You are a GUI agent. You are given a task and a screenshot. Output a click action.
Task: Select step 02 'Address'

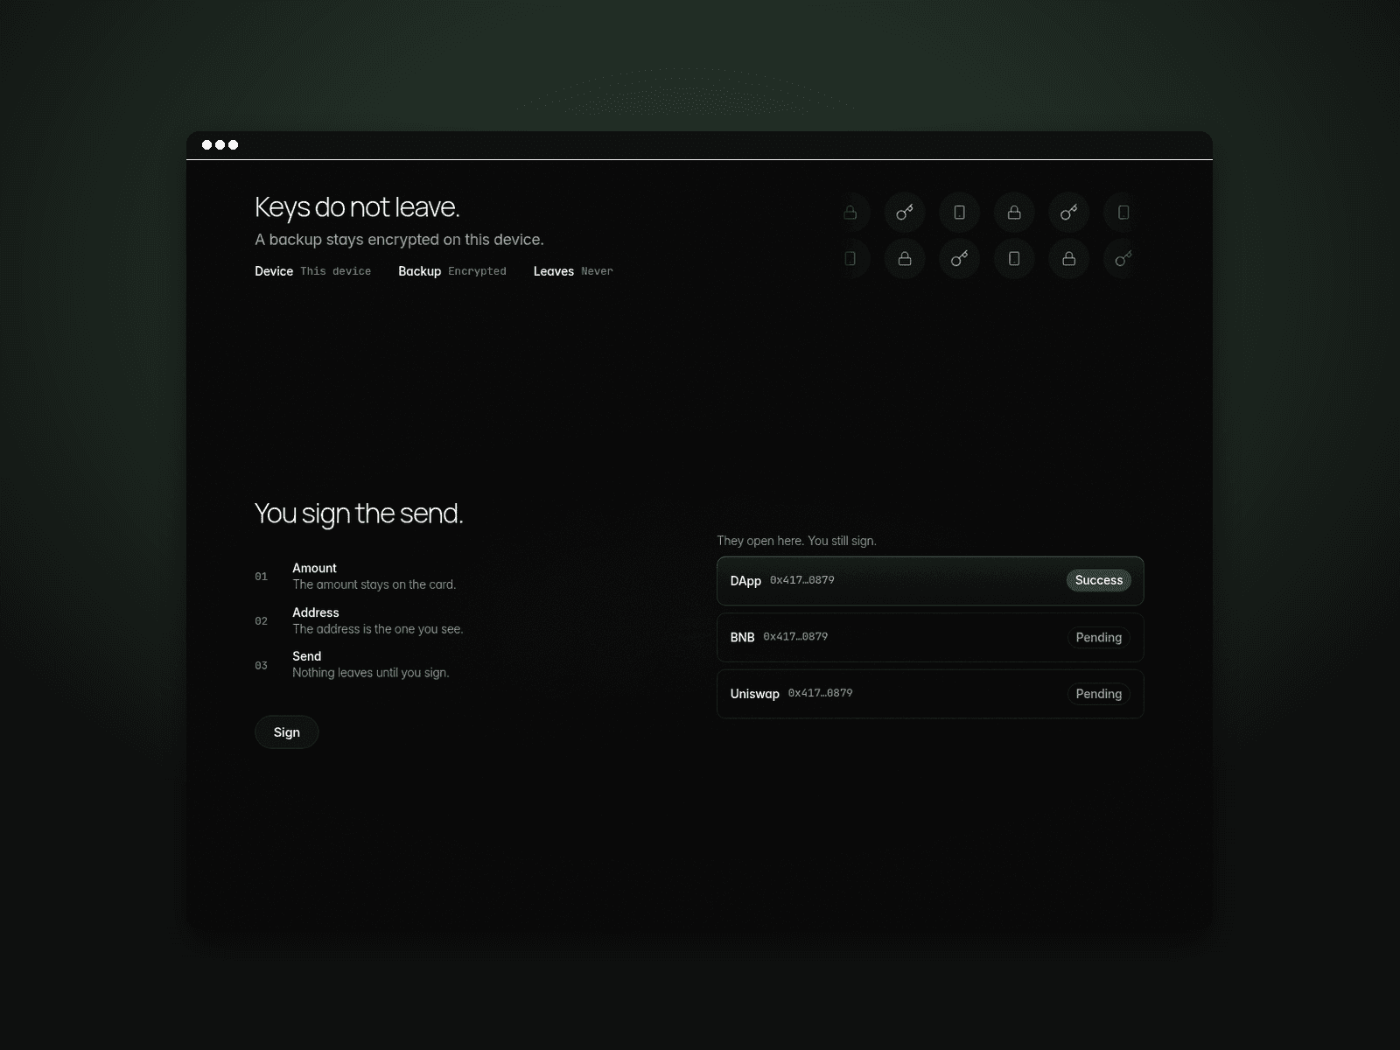(x=359, y=620)
